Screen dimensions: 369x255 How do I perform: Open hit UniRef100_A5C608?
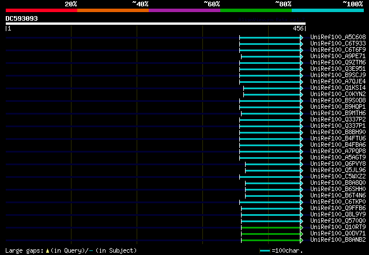[338, 37]
